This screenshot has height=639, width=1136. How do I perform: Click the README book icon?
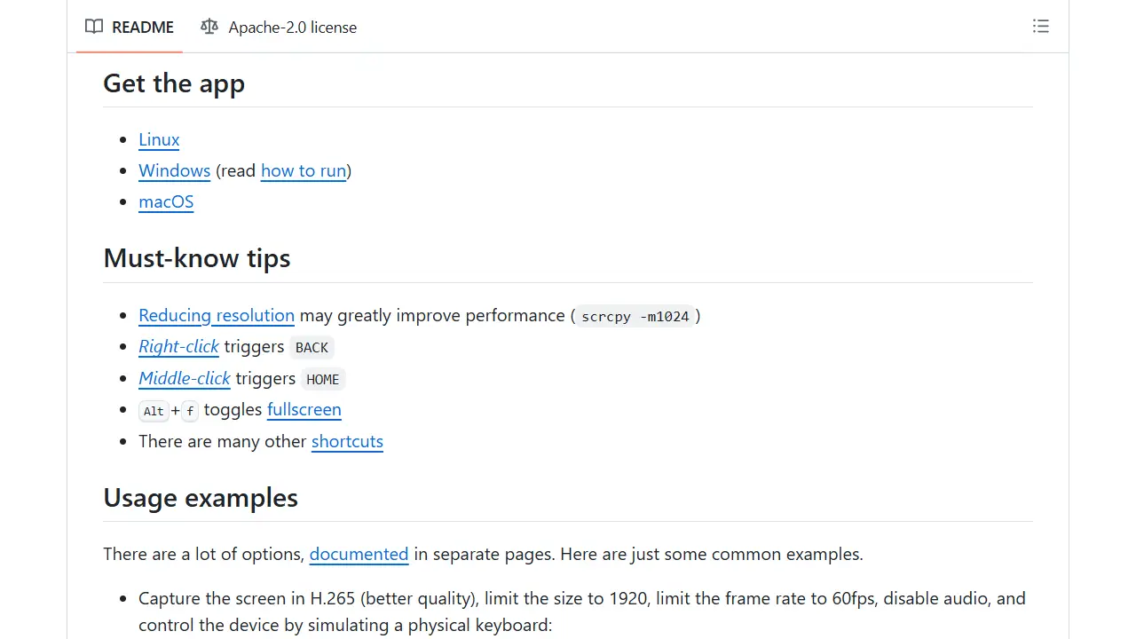[x=94, y=27]
